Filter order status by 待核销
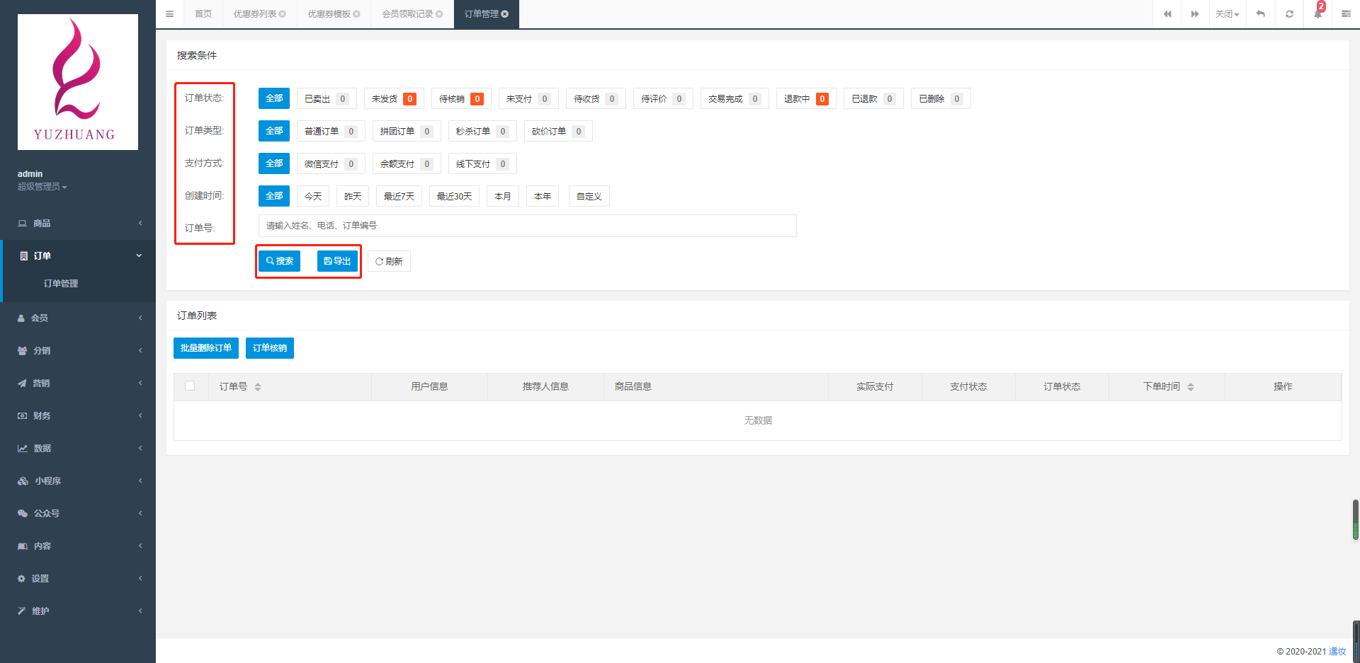Screen dimensions: 1360x663 [x=461, y=99]
